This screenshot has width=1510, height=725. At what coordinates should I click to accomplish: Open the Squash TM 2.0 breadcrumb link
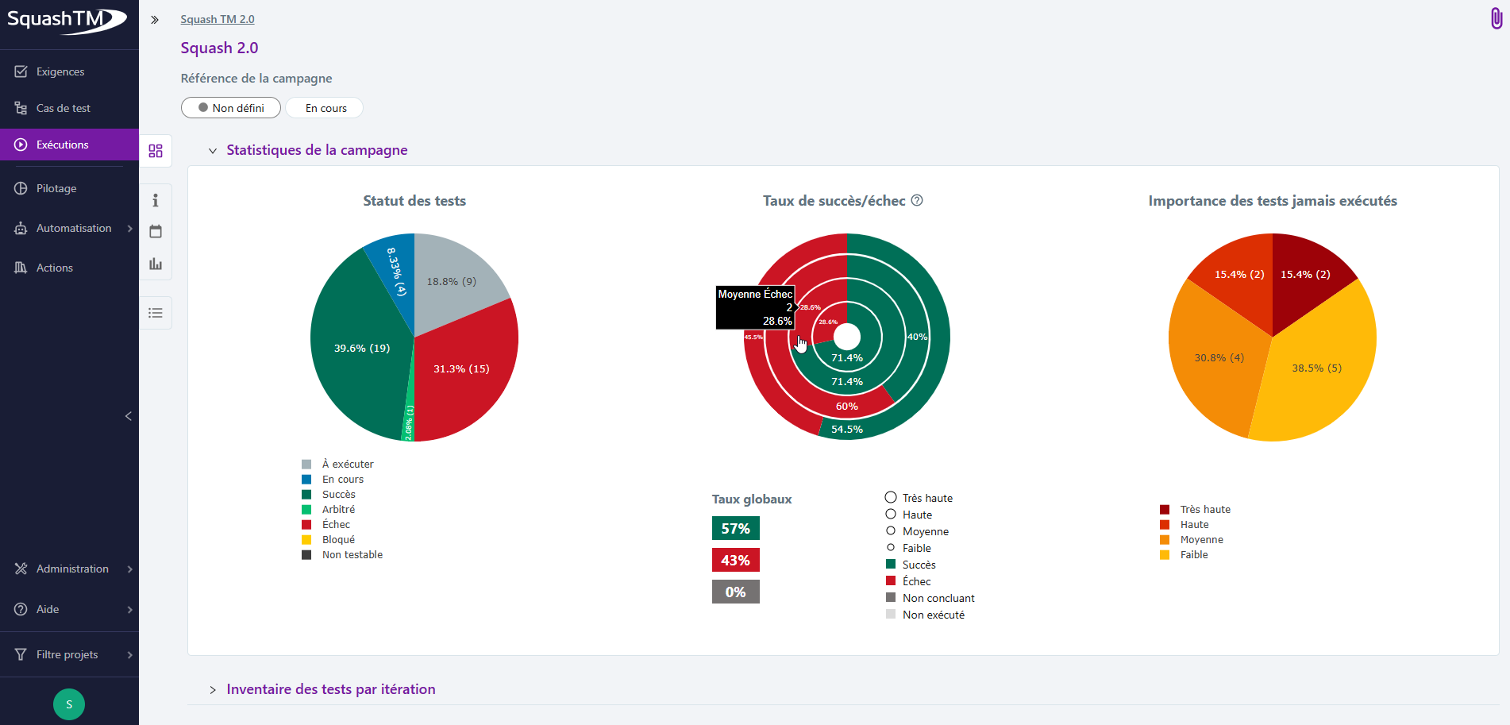coord(218,19)
